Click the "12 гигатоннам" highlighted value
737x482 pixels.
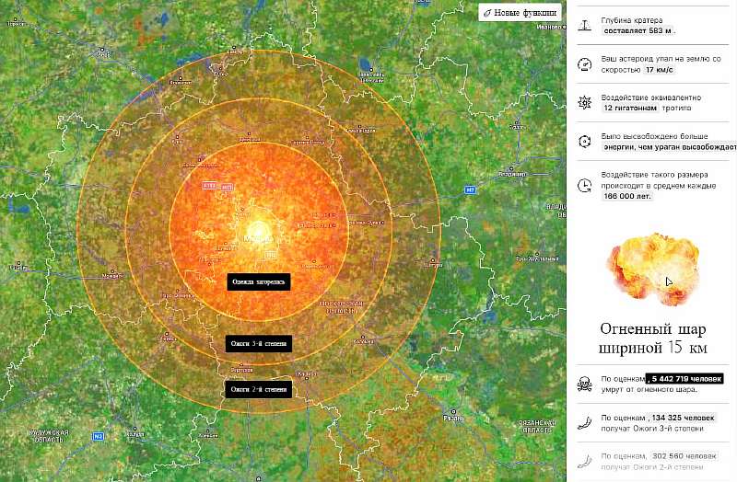tap(631, 108)
